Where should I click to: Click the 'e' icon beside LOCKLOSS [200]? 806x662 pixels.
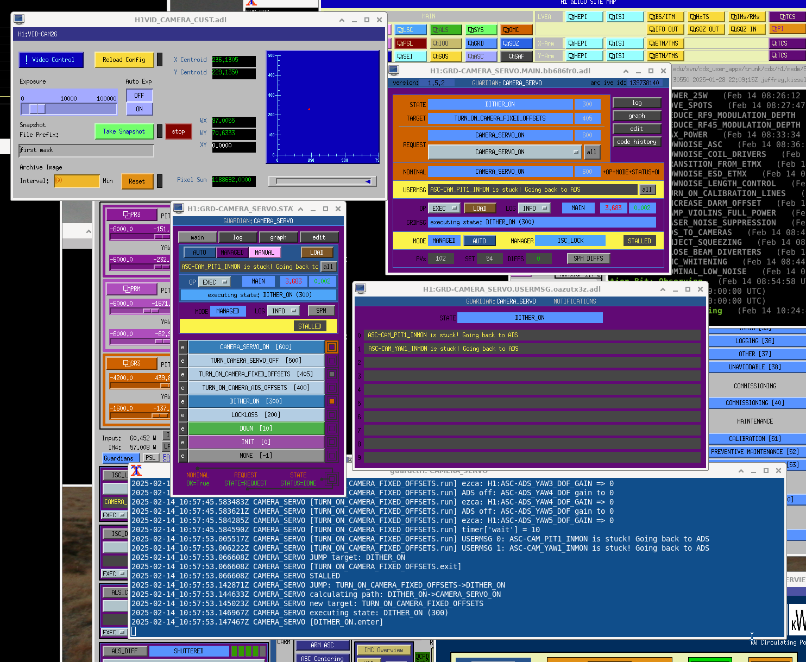pyautogui.click(x=183, y=415)
